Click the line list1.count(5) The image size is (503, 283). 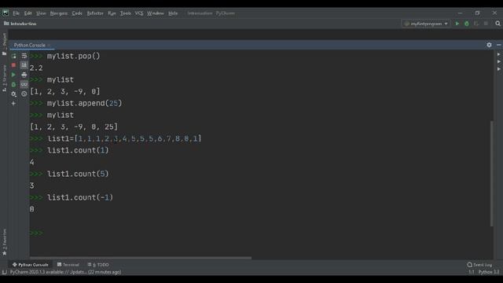tap(78, 174)
